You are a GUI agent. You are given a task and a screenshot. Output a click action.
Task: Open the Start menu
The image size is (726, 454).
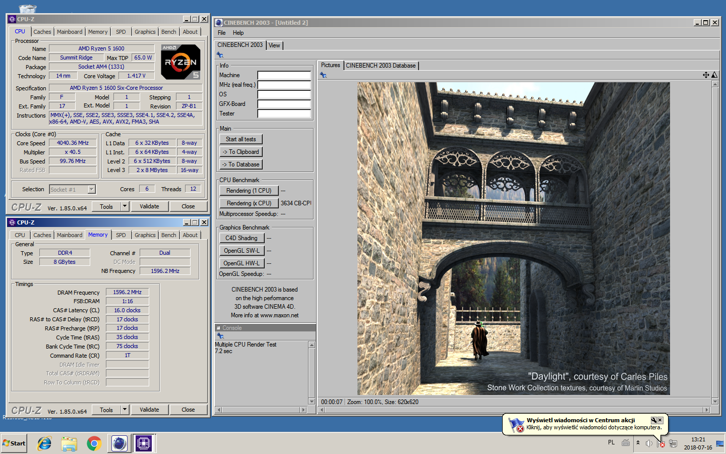14,443
